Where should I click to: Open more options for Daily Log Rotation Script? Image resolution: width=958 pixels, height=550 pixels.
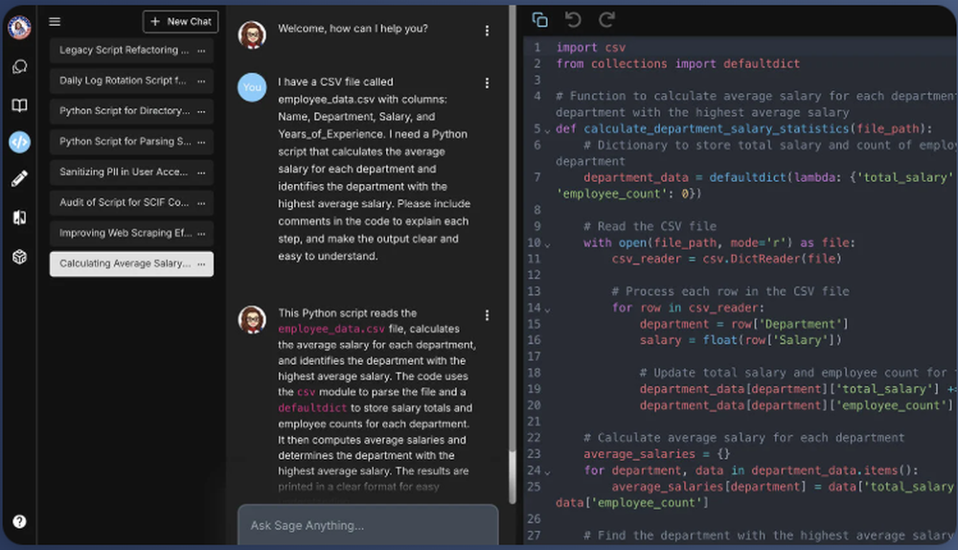click(x=201, y=81)
